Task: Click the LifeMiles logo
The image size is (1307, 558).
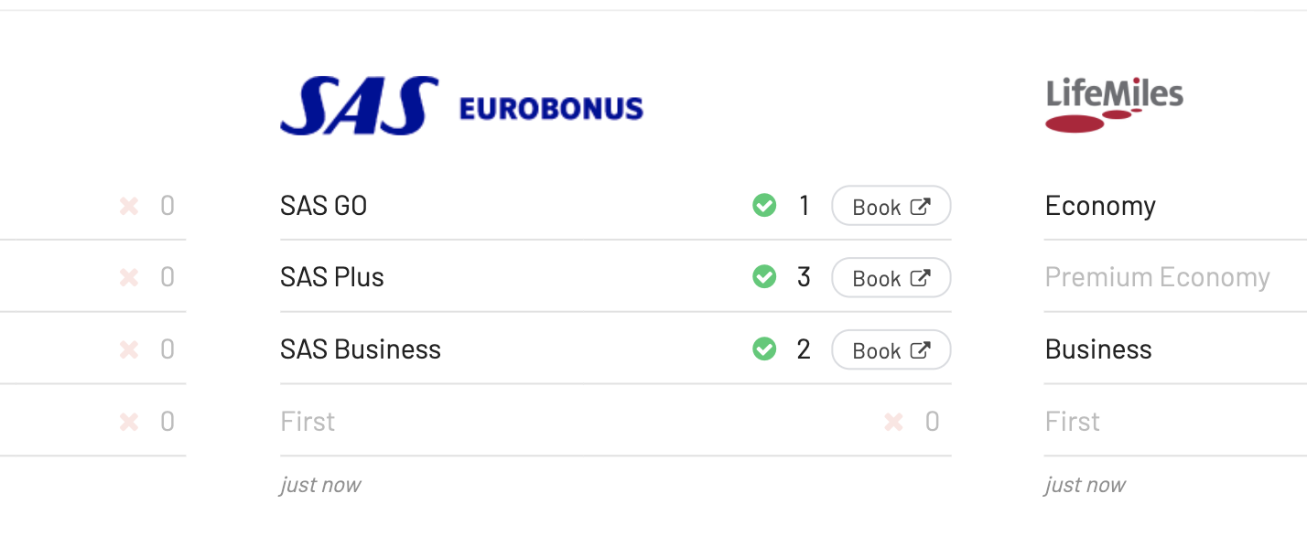Action: pyautogui.click(x=1114, y=105)
